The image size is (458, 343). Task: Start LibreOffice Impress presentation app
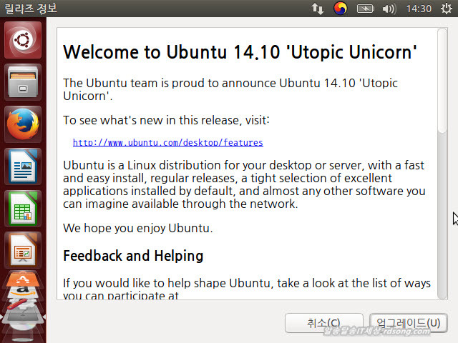tap(23, 249)
